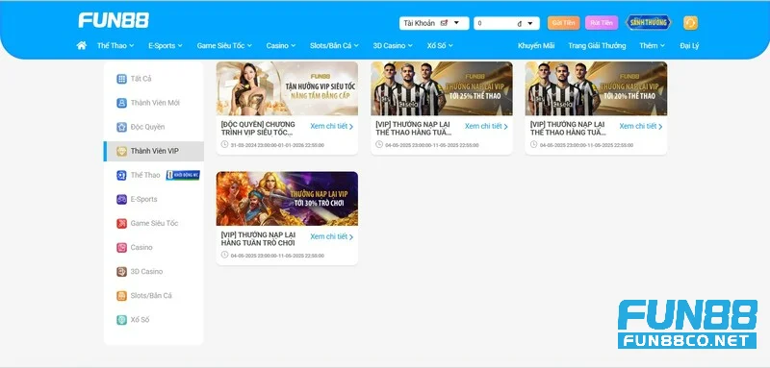770x368 pixels.
Task: Open the customer support headset icon
Action: (x=690, y=23)
